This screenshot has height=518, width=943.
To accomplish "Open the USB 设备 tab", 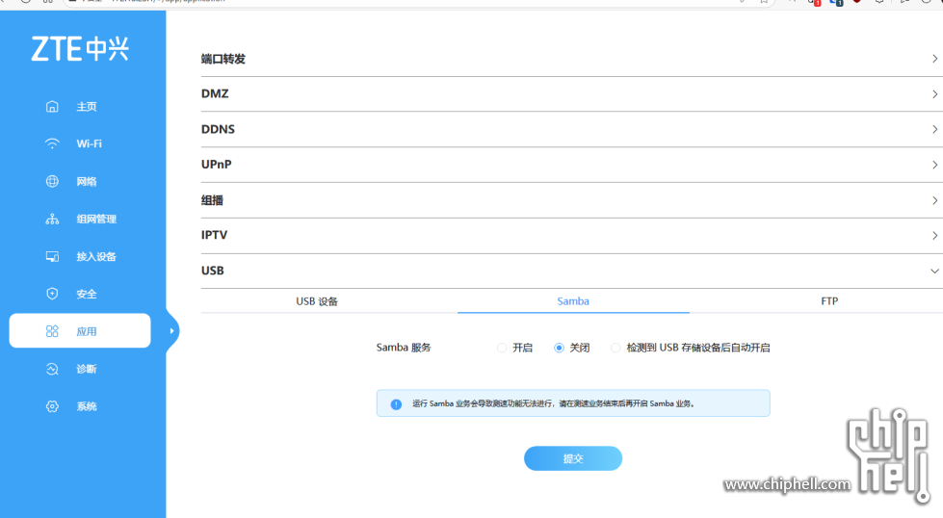I will click(317, 301).
